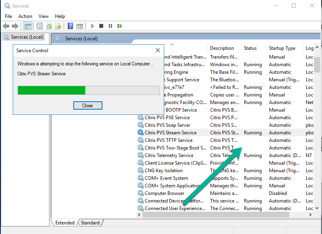Click the Start Service play icon
Image resolution: width=322 pixels, height=234 pixels.
coord(92,26)
